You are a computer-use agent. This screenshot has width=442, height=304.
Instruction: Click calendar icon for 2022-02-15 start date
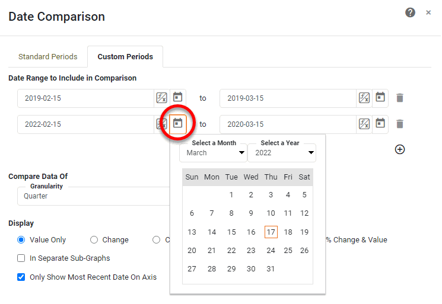177,124
